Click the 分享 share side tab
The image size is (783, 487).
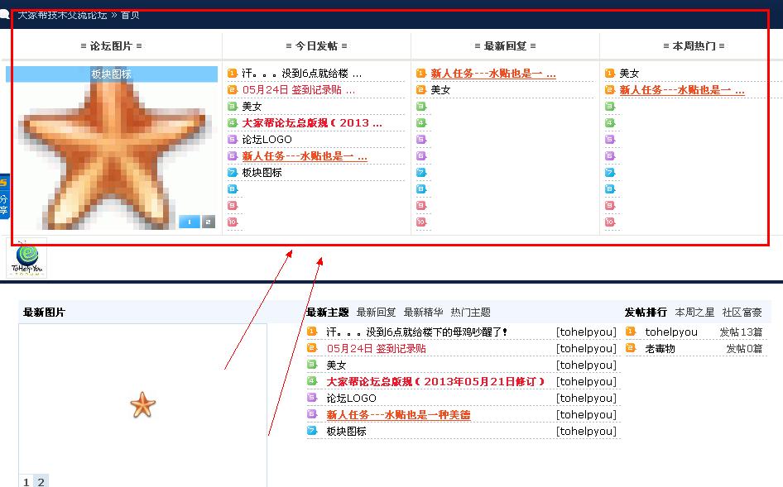click(x=4, y=198)
